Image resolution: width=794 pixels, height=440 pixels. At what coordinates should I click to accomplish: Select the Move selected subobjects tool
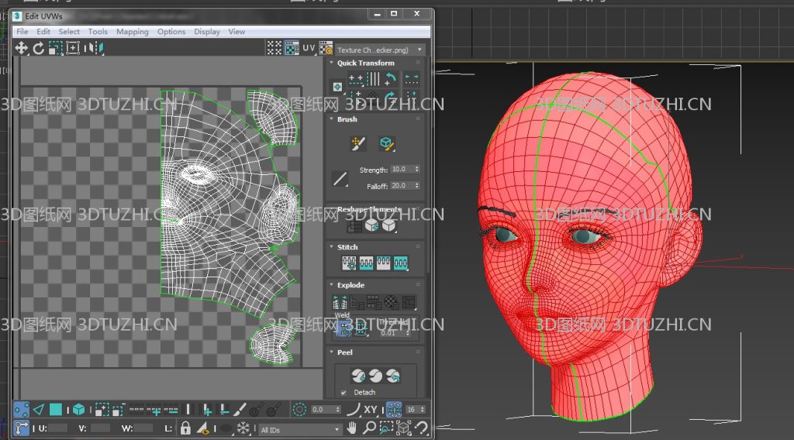point(22,48)
